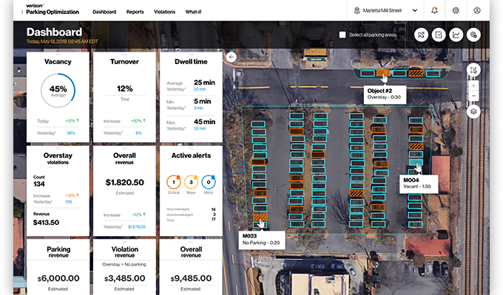Open the user profile icon

(477, 10)
